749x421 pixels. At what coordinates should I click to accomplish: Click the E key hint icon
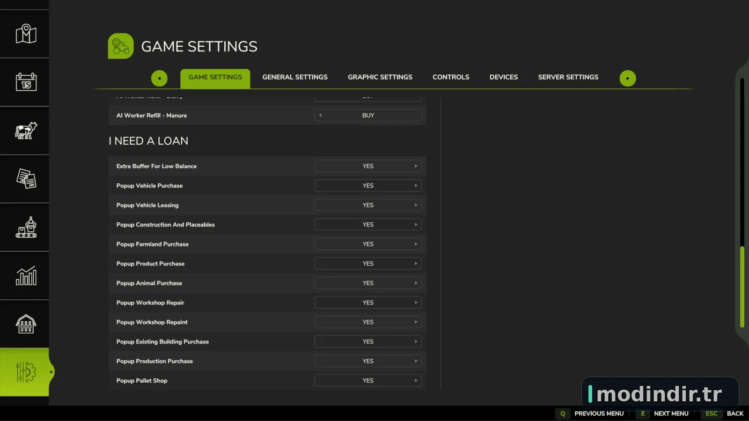pyautogui.click(x=643, y=414)
